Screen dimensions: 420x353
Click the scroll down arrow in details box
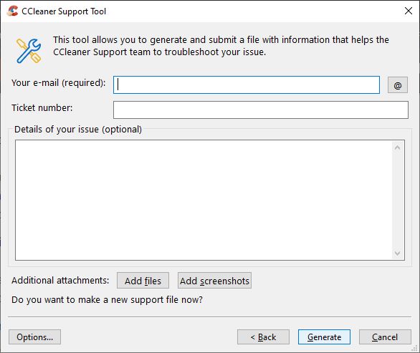[x=397, y=253]
